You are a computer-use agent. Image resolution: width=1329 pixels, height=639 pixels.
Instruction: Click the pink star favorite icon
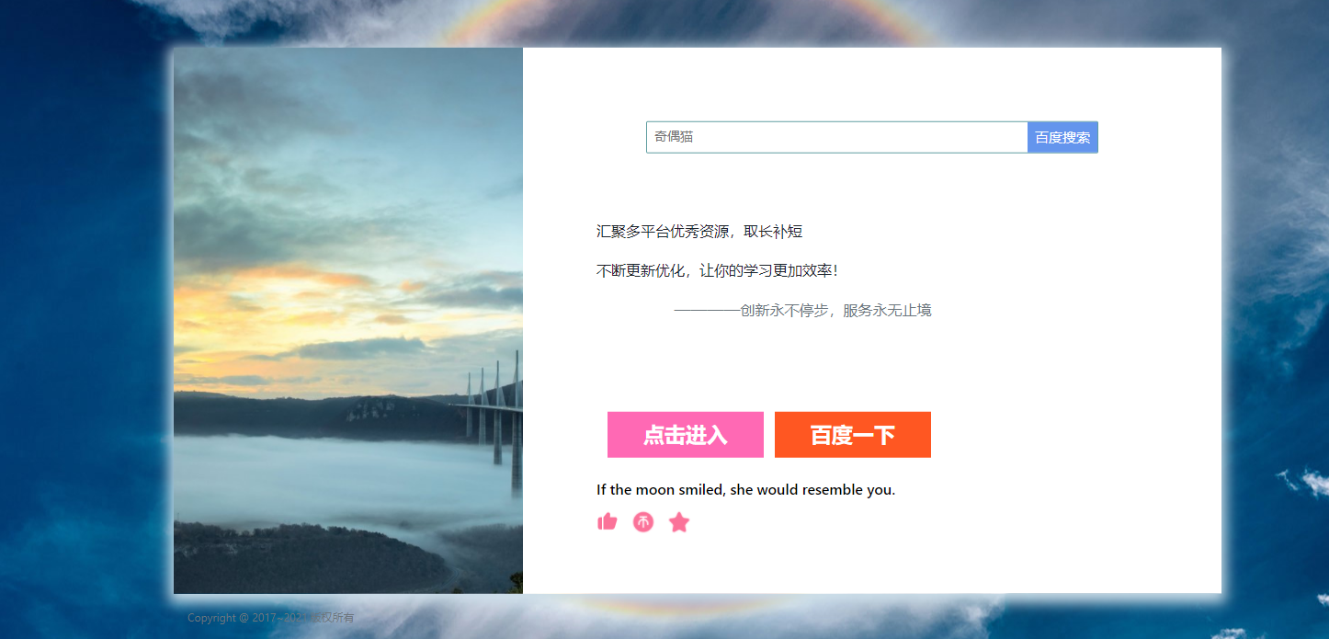679,522
